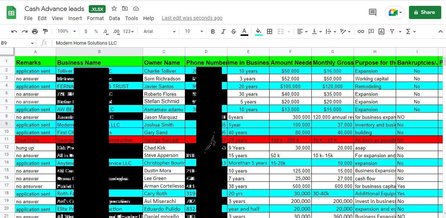Open the cell Borders tool
Viewport: 446px width, 218px height.
click(x=270, y=31)
